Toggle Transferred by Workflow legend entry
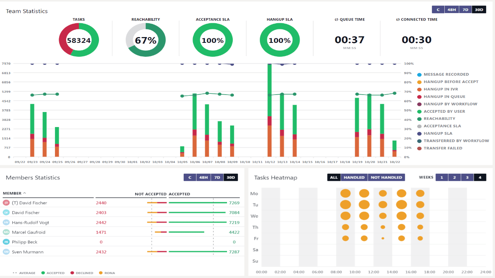Viewport: 495px width, 278px height. [453, 141]
